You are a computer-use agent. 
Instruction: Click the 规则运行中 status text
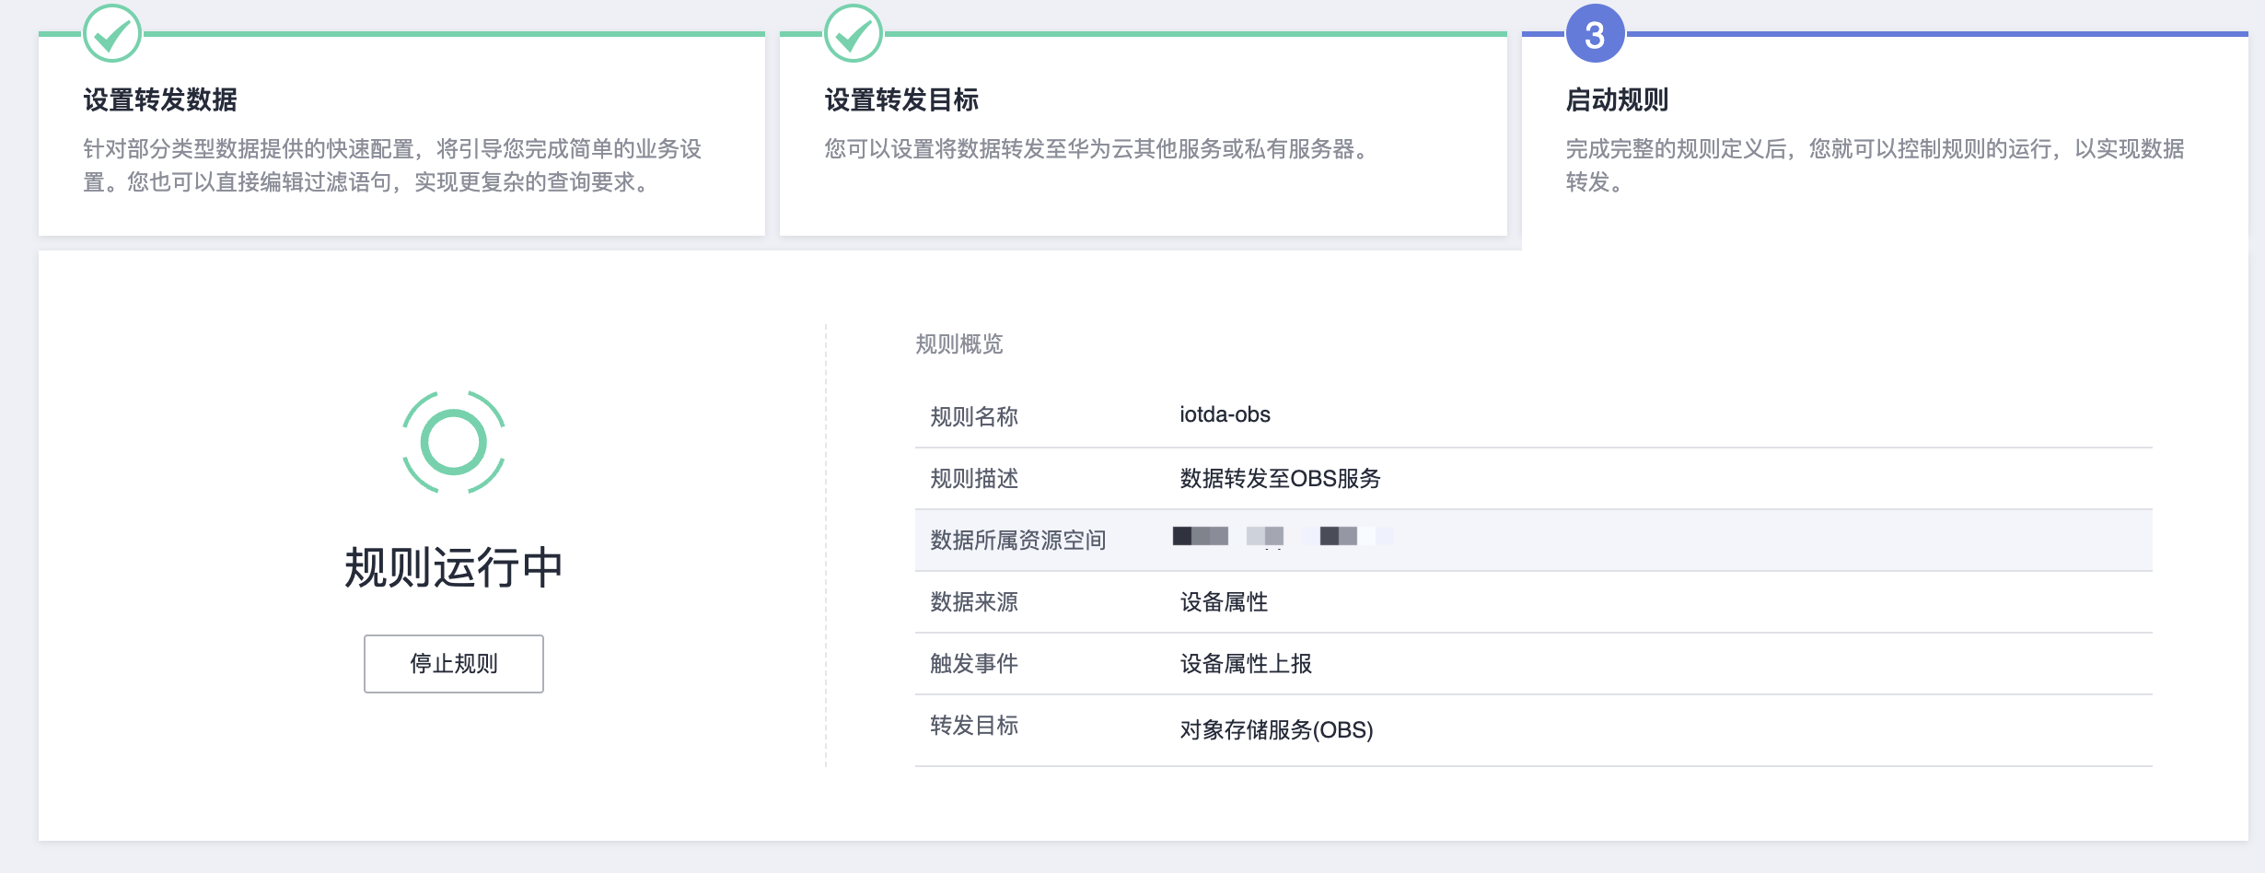[x=454, y=567]
